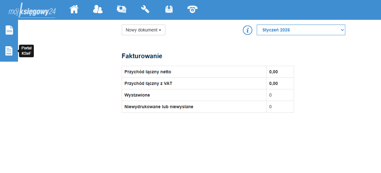The width and height of the screenshot is (381, 173).
Task: Open the telephone contact icon
Action: coord(192,9)
